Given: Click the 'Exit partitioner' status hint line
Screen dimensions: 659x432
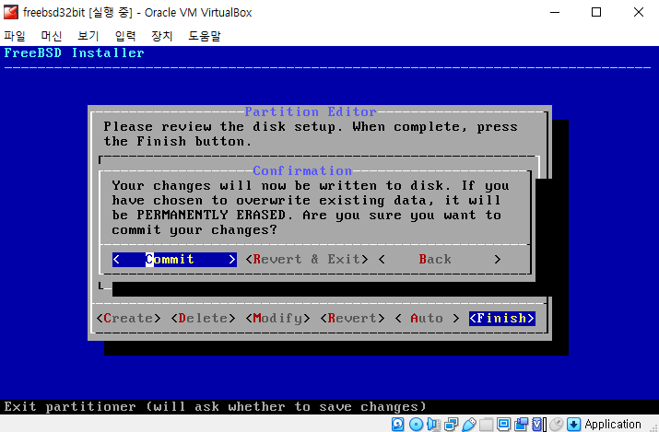Looking at the screenshot, I should [215, 407].
